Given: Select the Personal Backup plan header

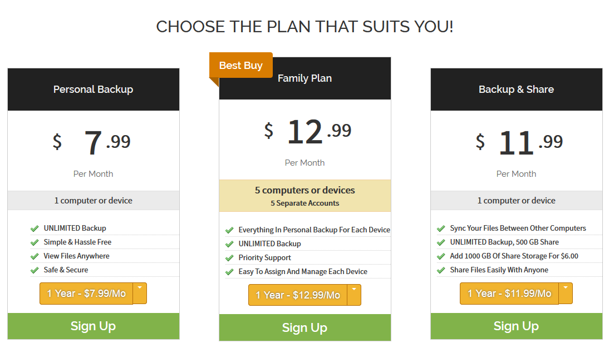Looking at the screenshot, I should pyautogui.click(x=93, y=90).
